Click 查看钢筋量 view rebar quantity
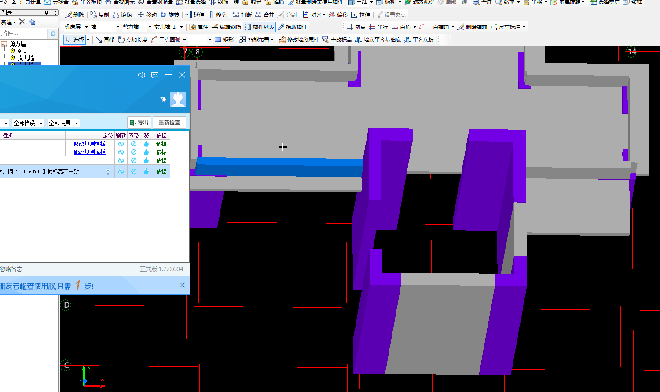The height and width of the screenshot is (392, 660). 155,2
